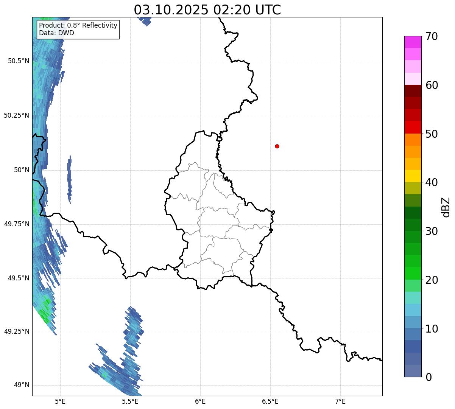Click the 7°E longitude label

tap(341, 401)
